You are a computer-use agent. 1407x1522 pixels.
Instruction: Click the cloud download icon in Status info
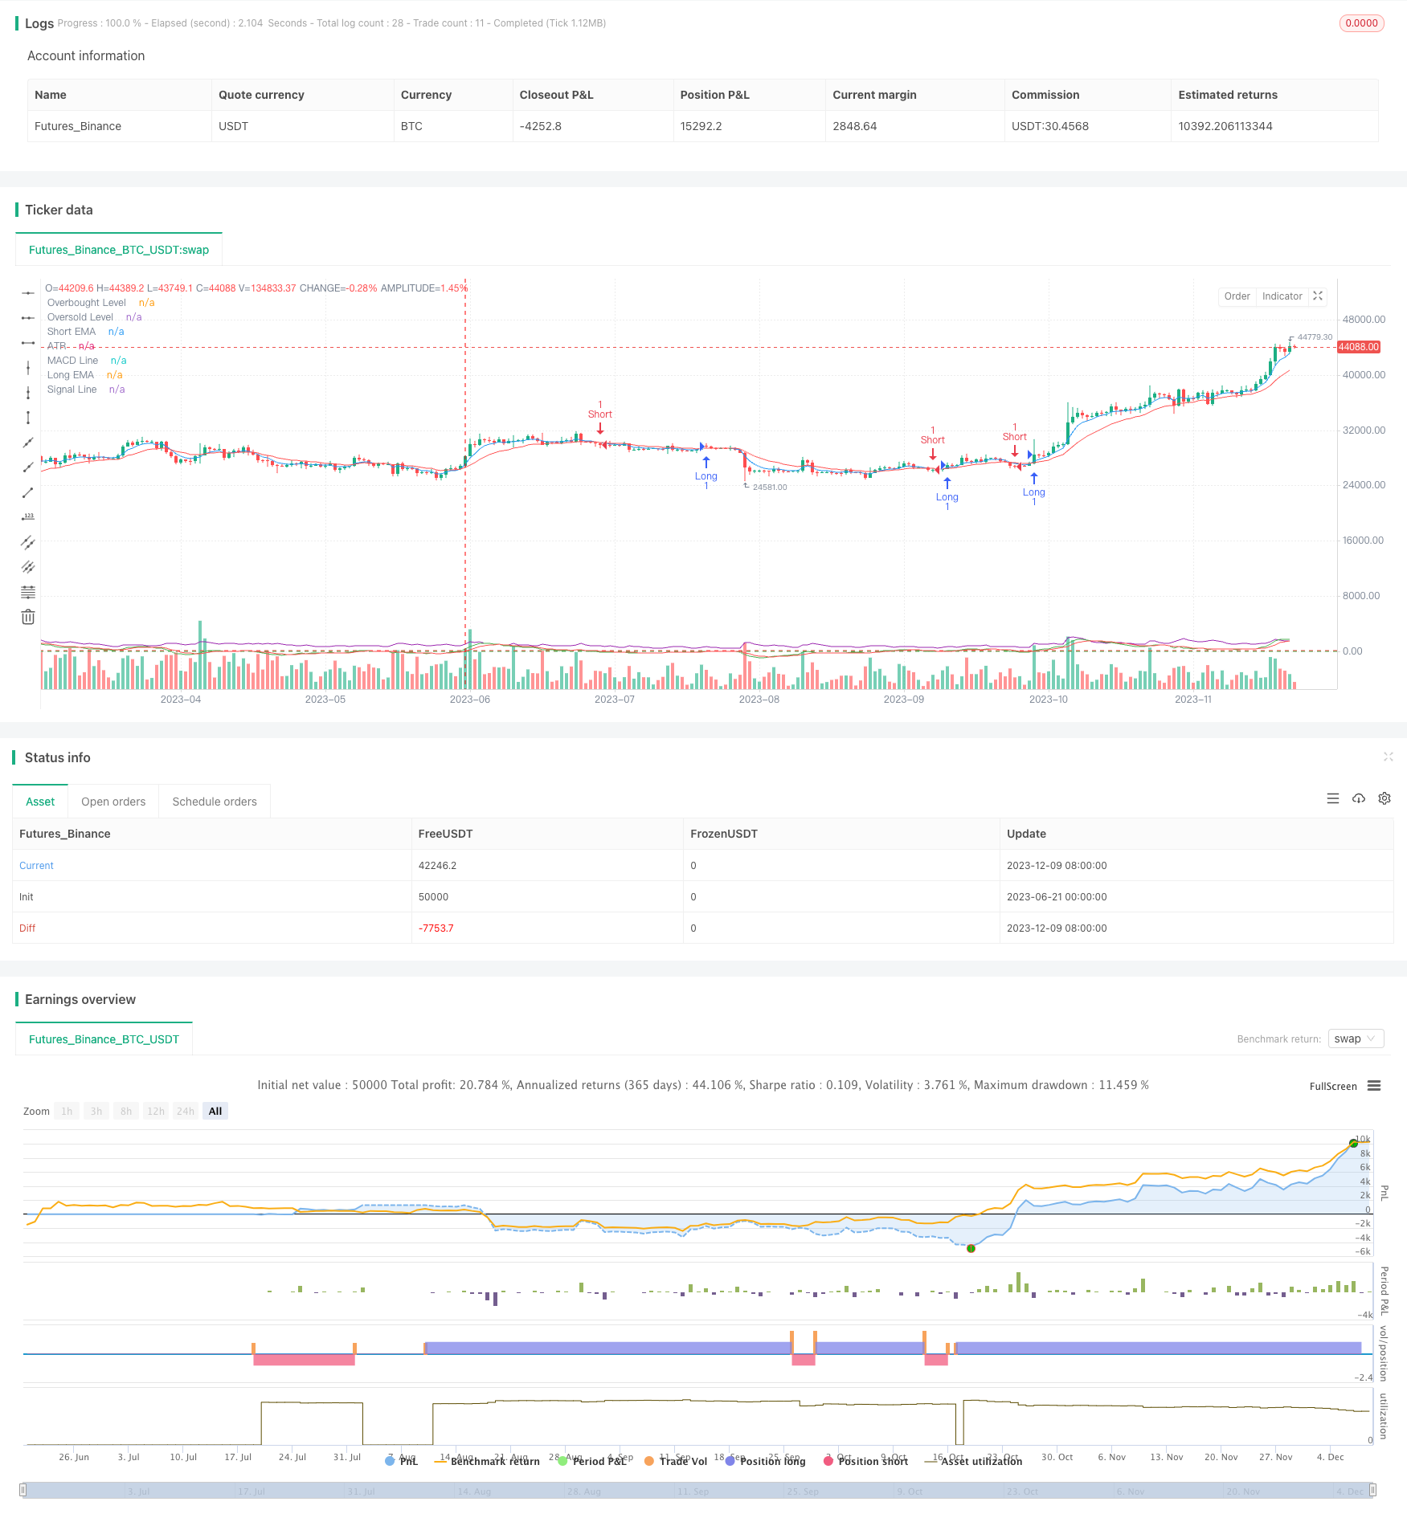click(x=1359, y=798)
